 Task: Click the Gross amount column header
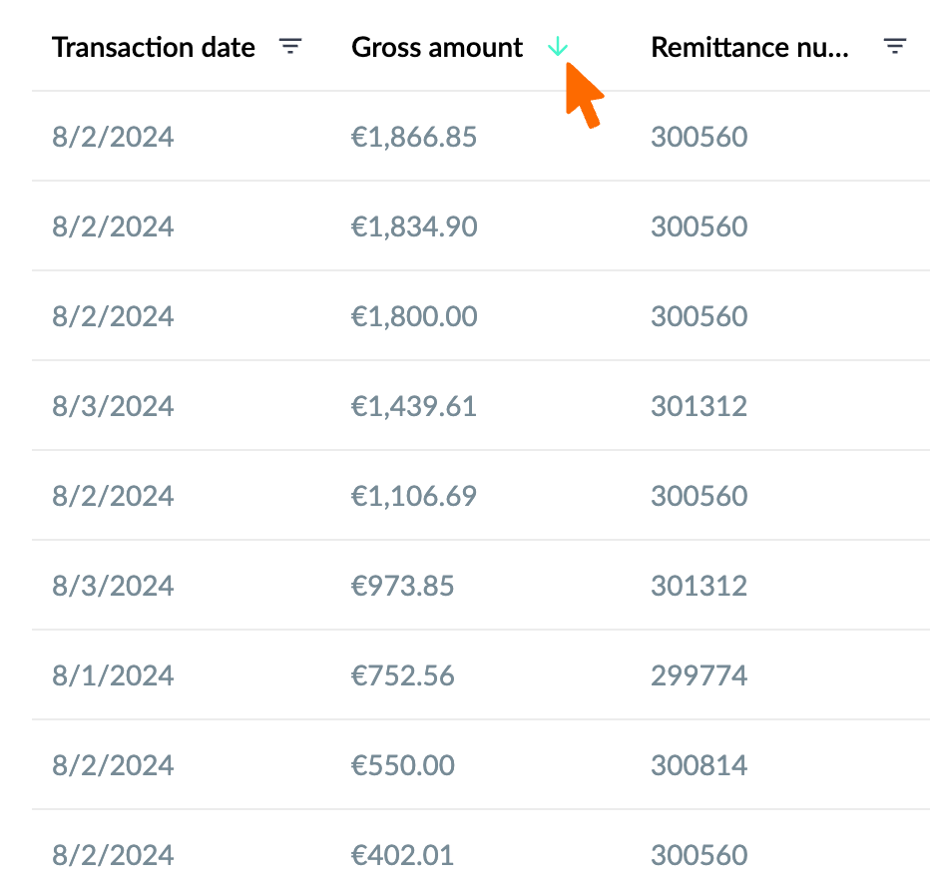(x=437, y=48)
